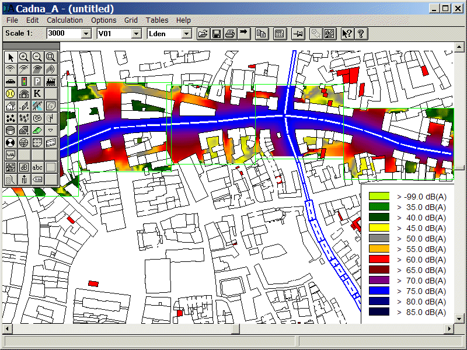
Task: Click the context help arrow-question icon
Action: coord(347,34)
